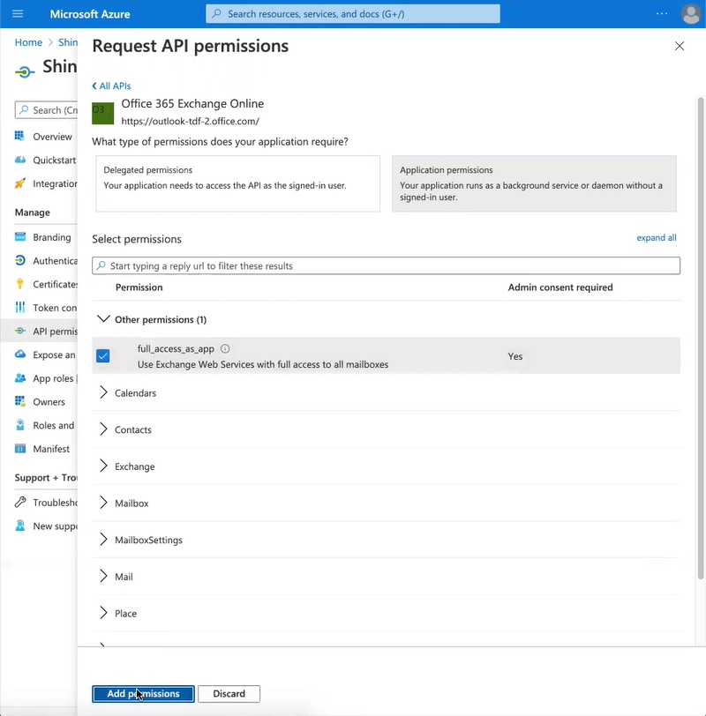The width and height of the screenshot is (706, 716).
Task: Click the Quickstart cloud icon
Action: point(20,160)
